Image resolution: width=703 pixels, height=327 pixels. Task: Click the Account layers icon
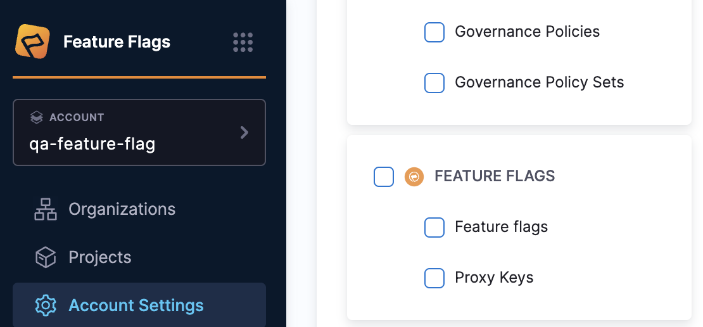point(37,118)
